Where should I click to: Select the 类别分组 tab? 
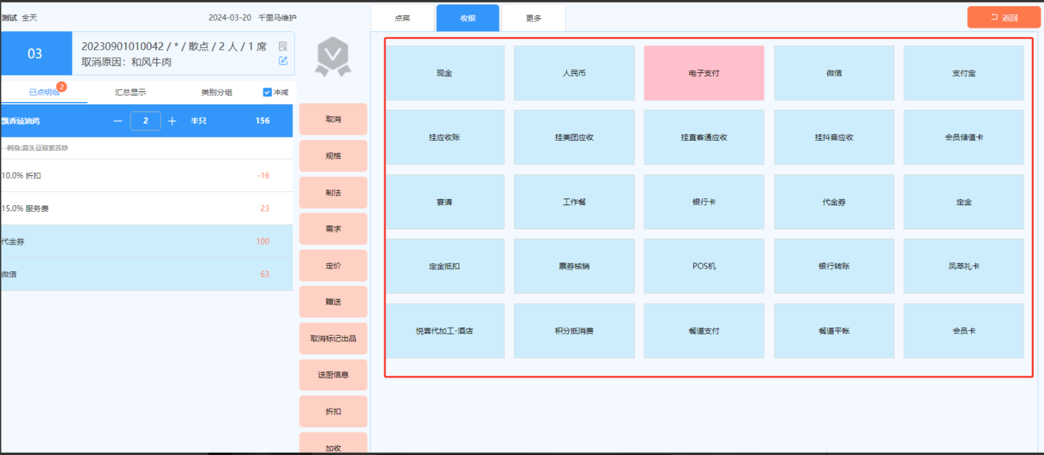click(x=216, y=92)
